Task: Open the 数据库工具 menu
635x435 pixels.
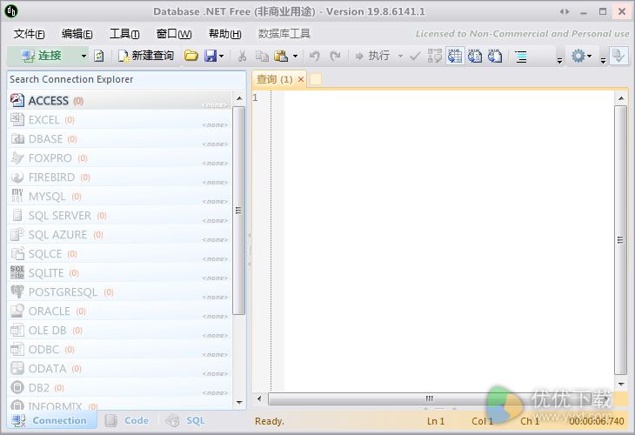Action: (x=284, y=34)
